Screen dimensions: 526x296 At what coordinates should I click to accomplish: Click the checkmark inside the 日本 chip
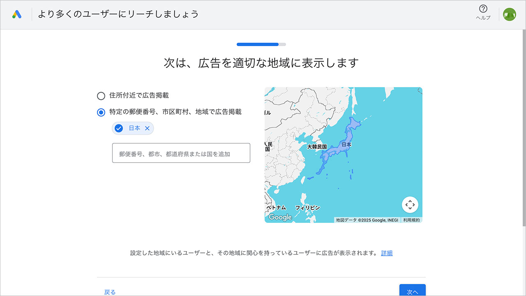[119, 128]
